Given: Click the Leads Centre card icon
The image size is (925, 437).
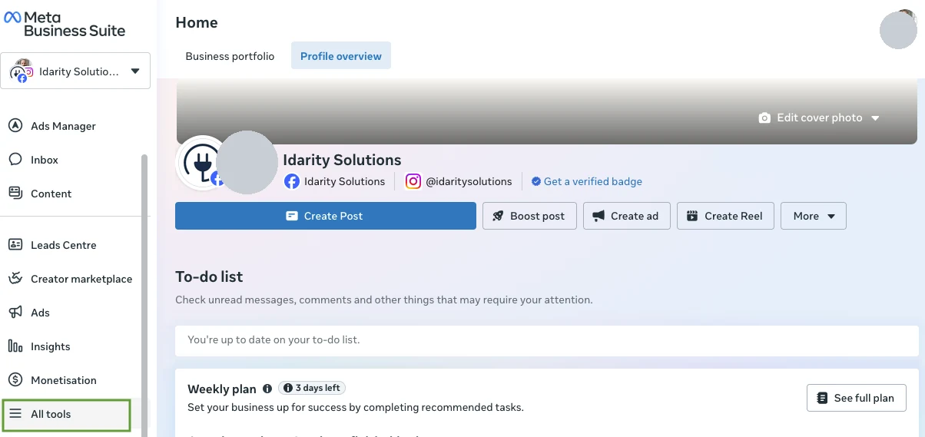Looking at the screenshot, I should pyautogui.click(x=15, y=245).
